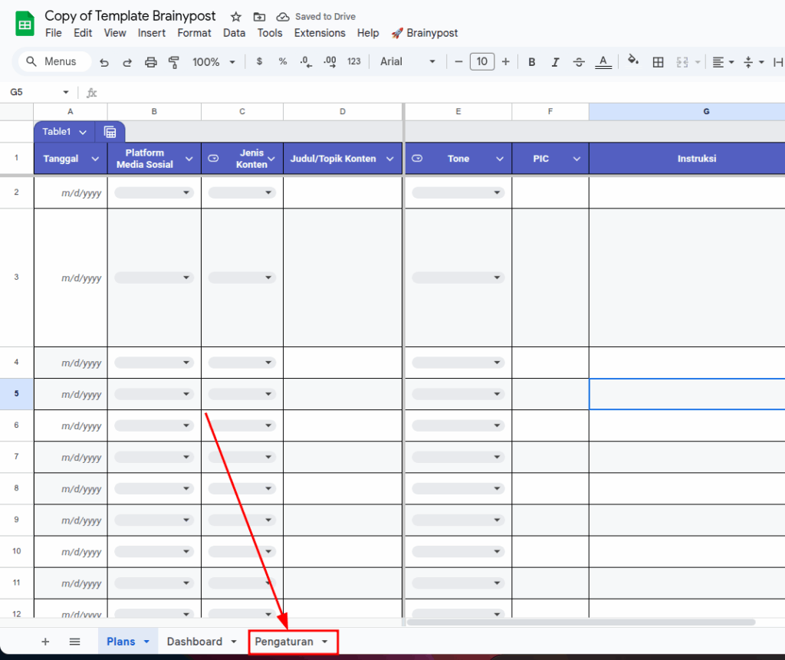
Task: Star this spreadsheet document
Action: point(236,17)
